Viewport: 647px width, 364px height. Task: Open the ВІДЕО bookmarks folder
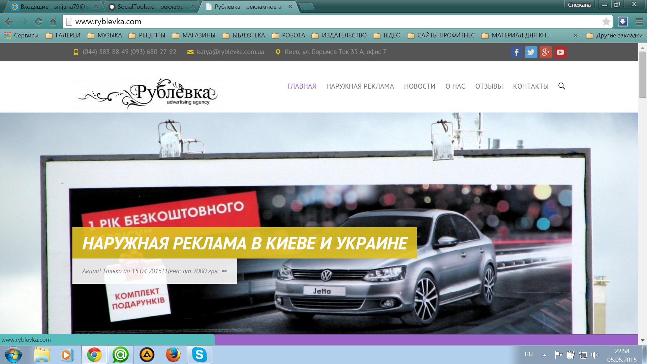[387, 35]
